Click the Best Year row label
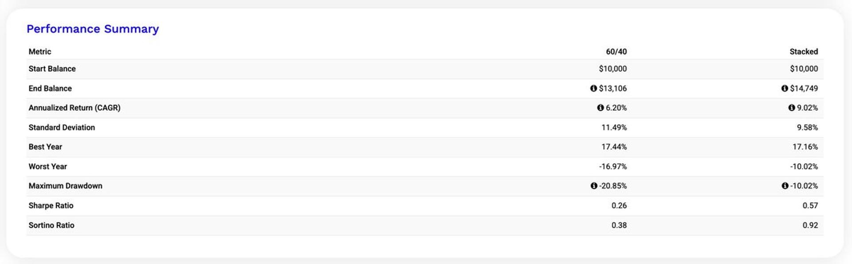This screenshot has height=264, width=852. [x=45, y=147]
